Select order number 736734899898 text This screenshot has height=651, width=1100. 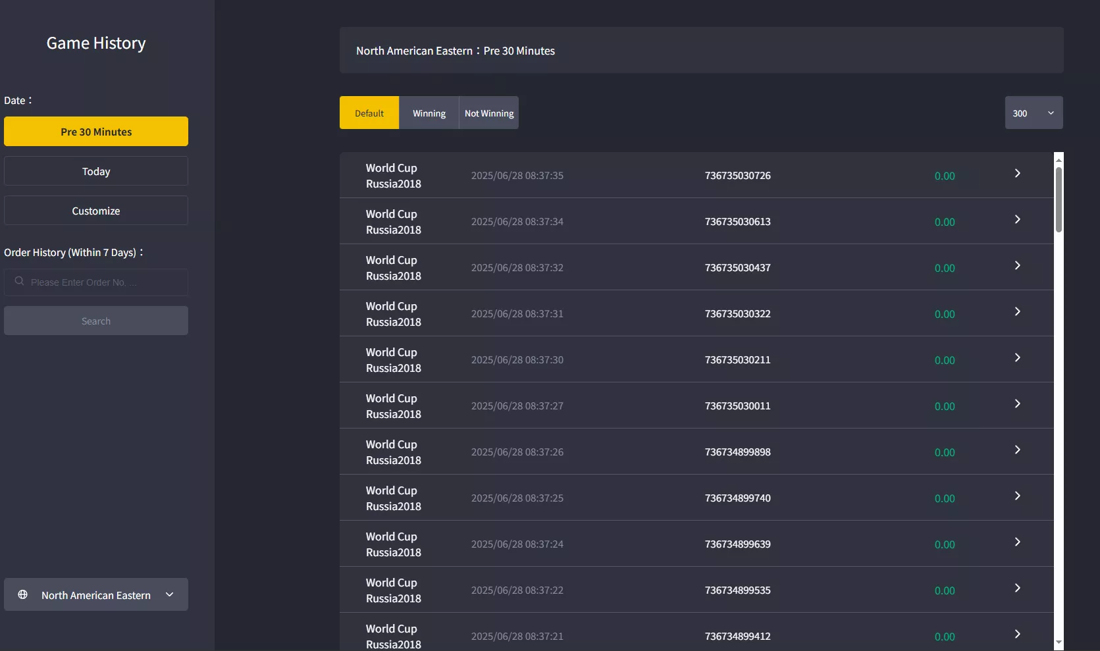point(737,452)
